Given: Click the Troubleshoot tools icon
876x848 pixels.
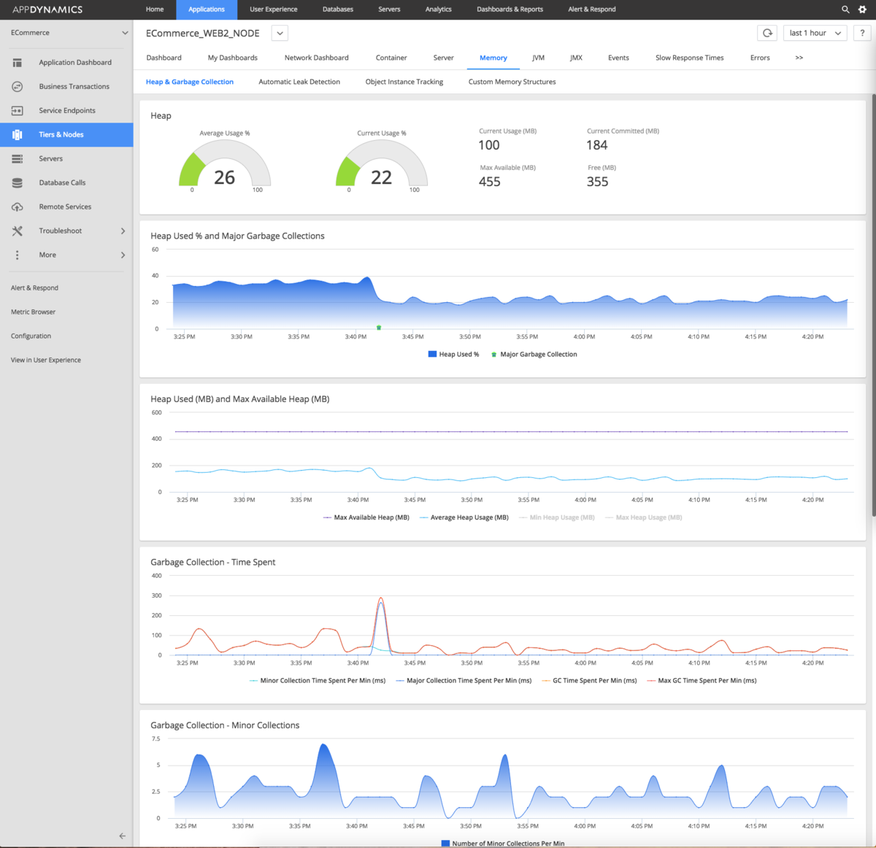Looking at the screenshot, I should (18, 231).
